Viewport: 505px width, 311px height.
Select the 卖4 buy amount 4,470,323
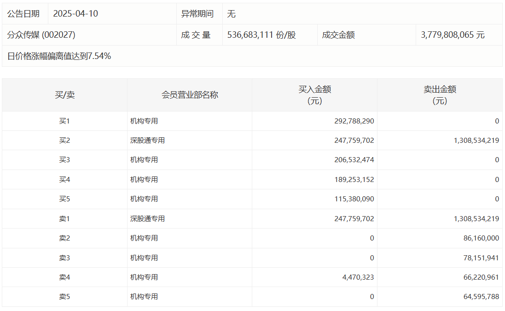click(357, 277)
